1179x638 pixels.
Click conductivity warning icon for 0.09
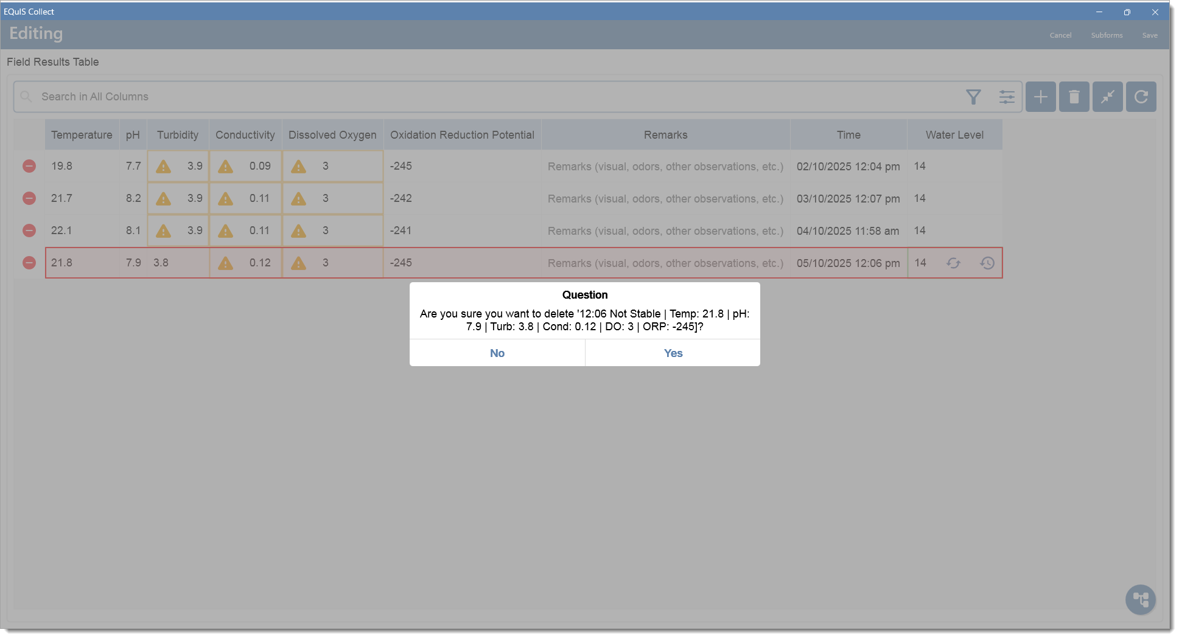(x=225, y=166)
